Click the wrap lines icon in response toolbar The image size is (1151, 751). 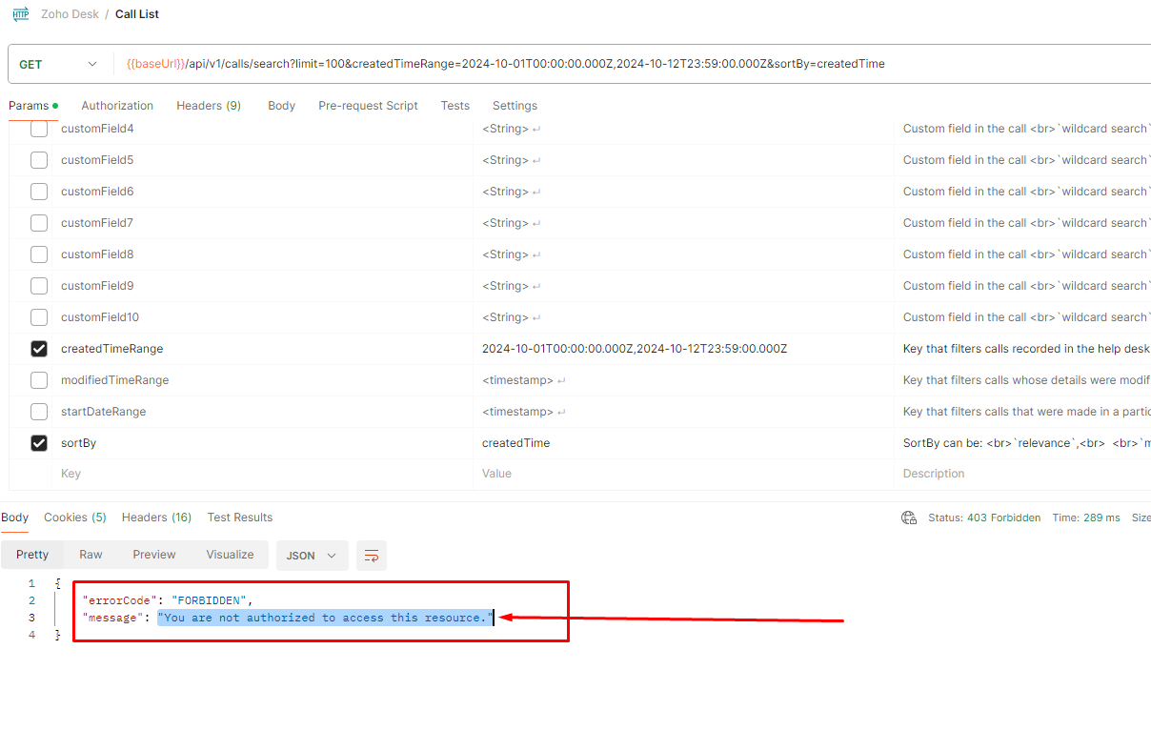tap(372, 556)
